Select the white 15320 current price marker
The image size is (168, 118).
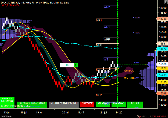[162, 64]
